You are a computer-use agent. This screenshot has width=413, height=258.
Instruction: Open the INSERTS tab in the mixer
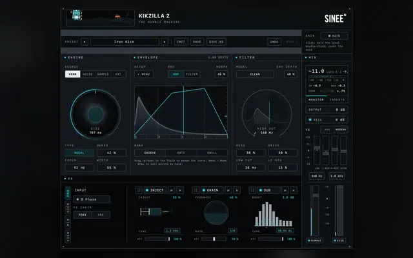click(337, 100)
